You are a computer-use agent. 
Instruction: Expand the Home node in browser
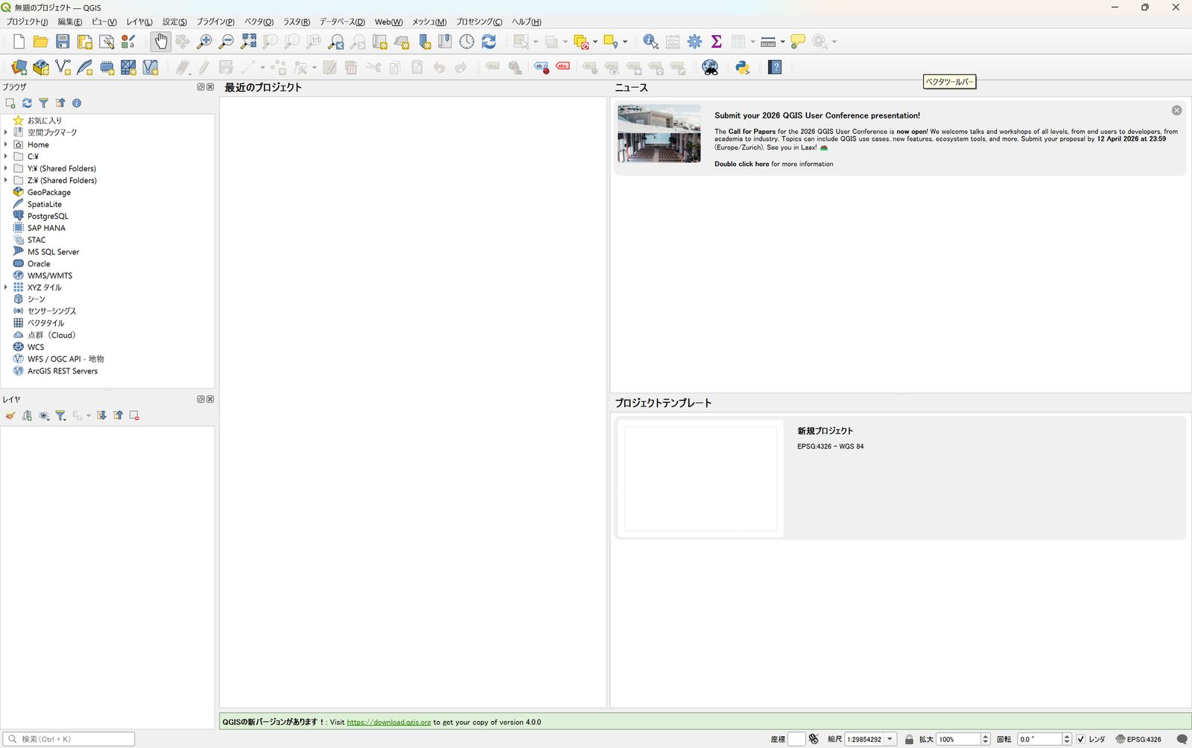tap(6, 144)
